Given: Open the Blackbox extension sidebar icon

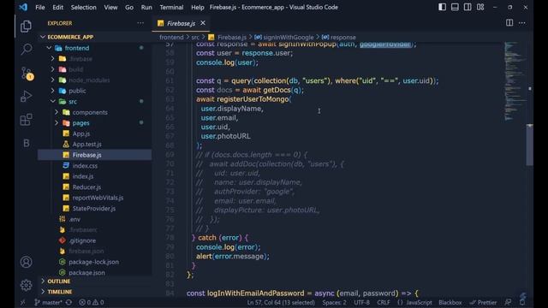Looking at the screenshot, I should (27, 143).
